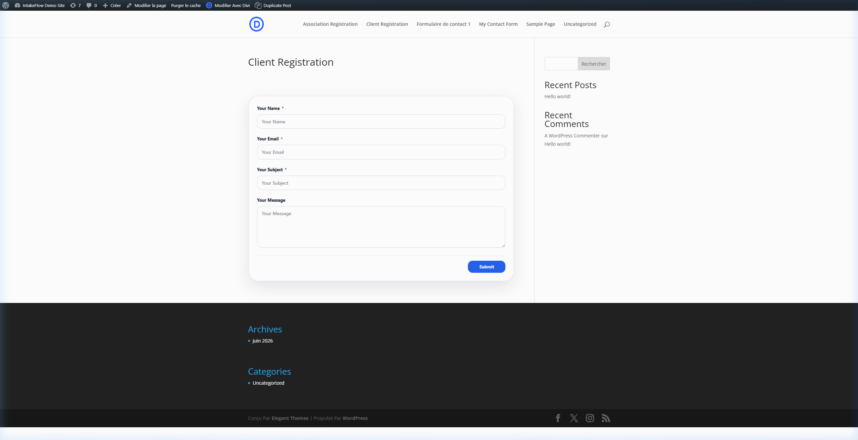Focus the Your Subject input field
Image resolution: width=858 pixels, height=440 pixels.
click(x=381, y=183)
